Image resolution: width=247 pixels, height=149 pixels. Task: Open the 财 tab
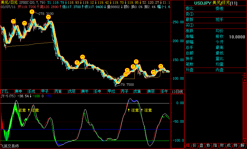coord(222,146)
